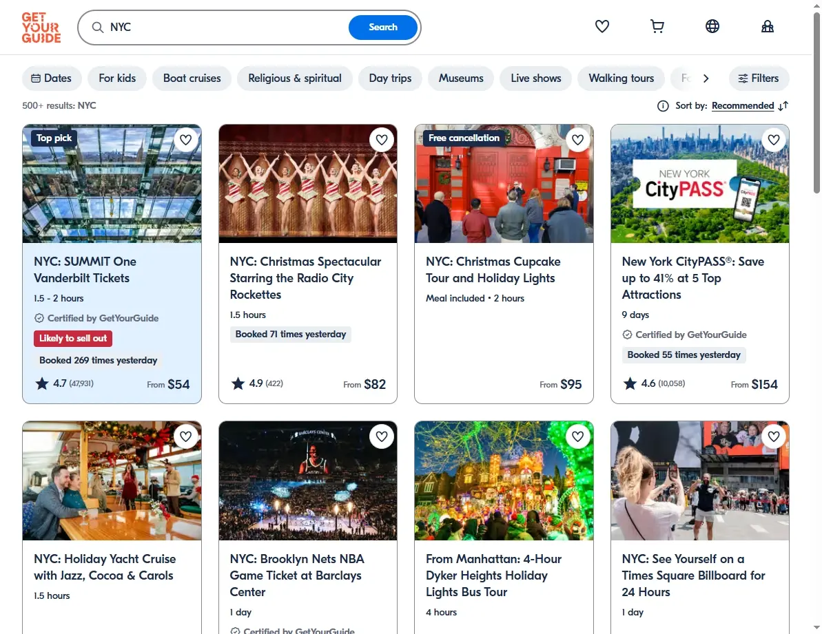The height and width of the screenshot is (634, 822).
Task: Click the Top pick label
Action: [x=54, y=138]
